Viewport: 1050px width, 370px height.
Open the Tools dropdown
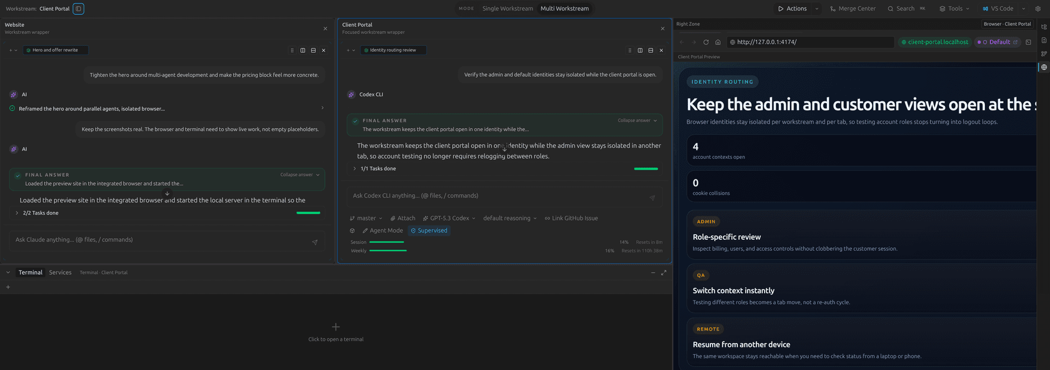click(x=954, y=9)
